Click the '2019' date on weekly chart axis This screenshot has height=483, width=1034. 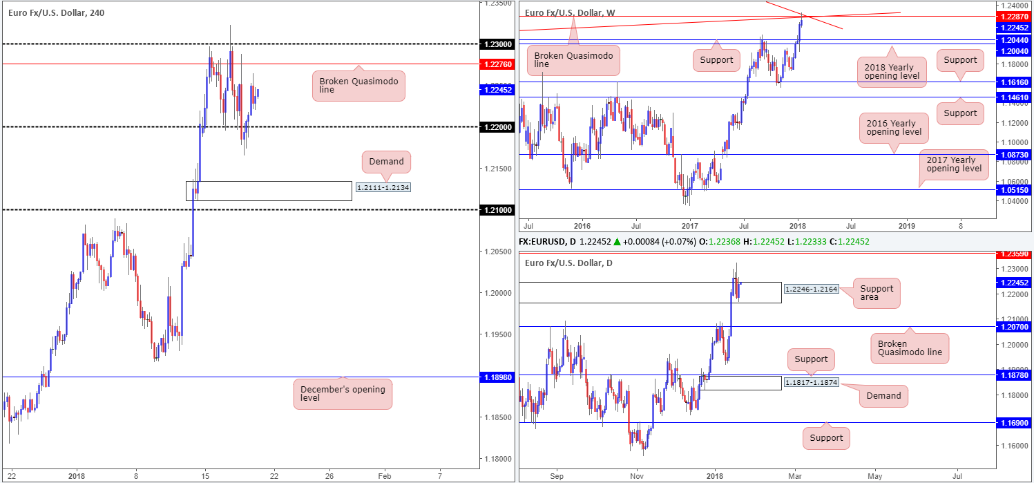pos(906,226)
